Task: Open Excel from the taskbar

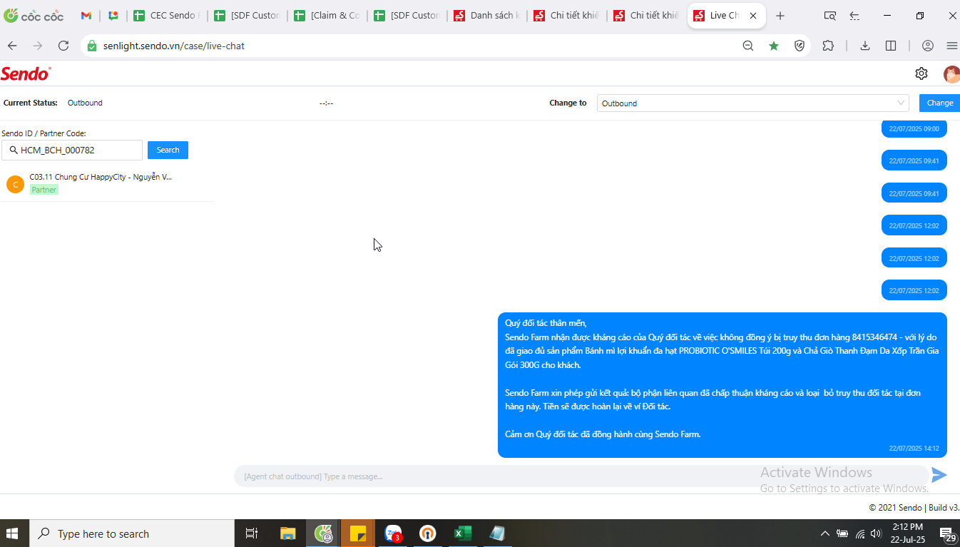Action: point(463,533)
